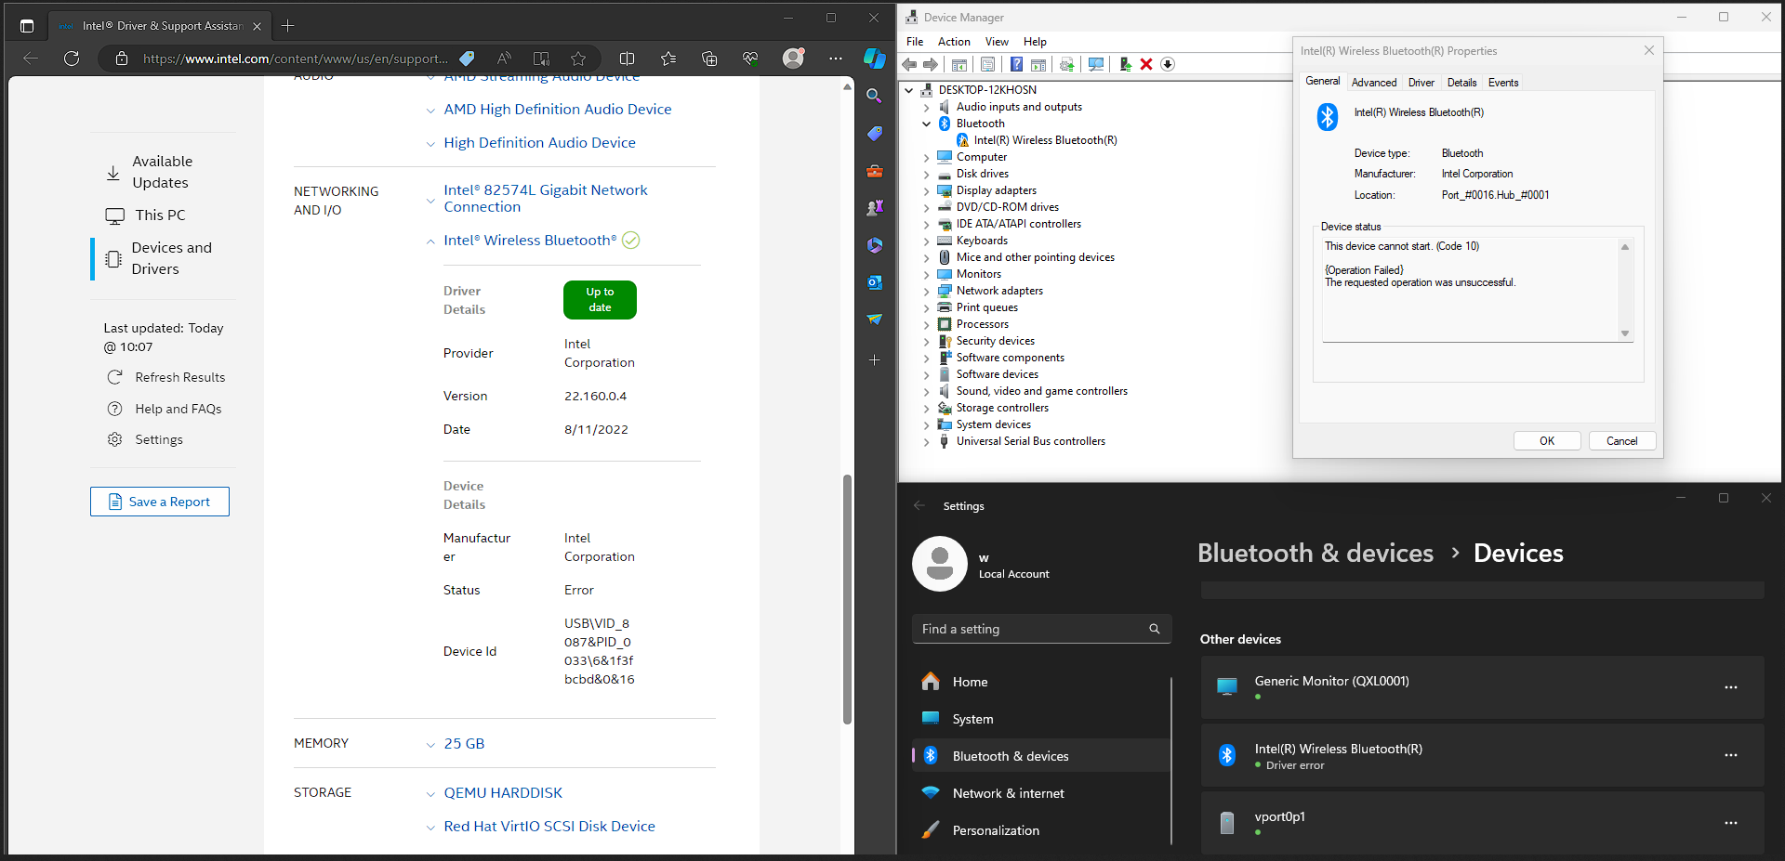Open the File menu in Device Manager
Image resolution: width=1785 pixels, height=861 pixels.
point(915,42)
